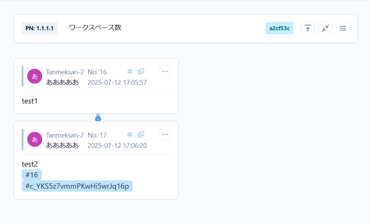Click the avatar icon of Tanmeksan-2 on No. 16
The image size is (370, 223).
35,76
